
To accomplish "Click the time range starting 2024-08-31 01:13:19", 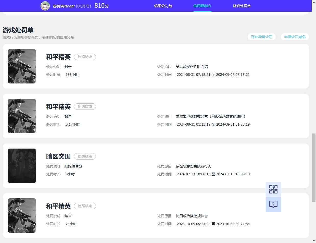I will click(x=213, y=124).
